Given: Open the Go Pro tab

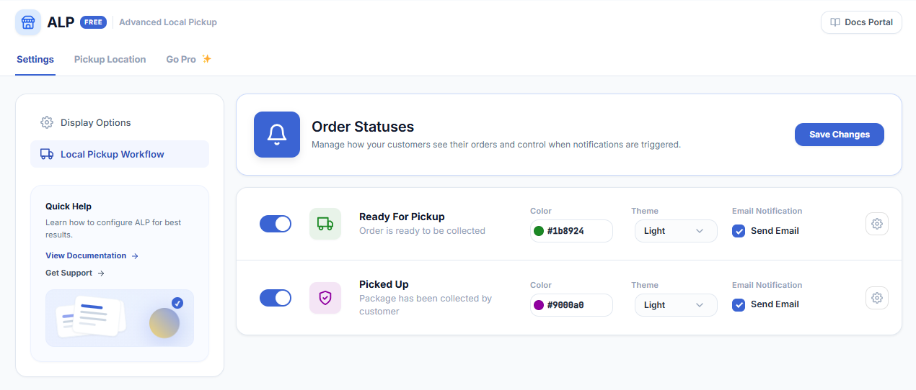Looking at the screenshot, I should (189, 59).
